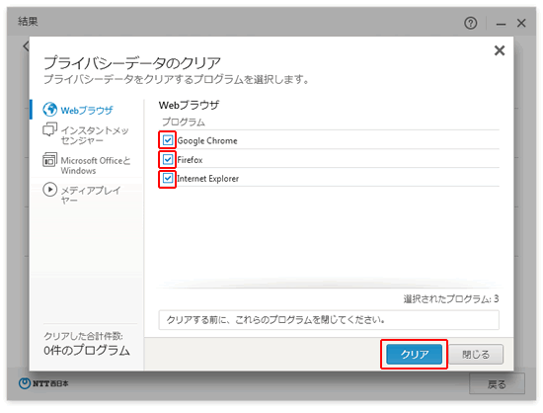Viewport: 543px width, 413px height.
Task: Click the Google Chrome program label
Action: pos(207,140)
